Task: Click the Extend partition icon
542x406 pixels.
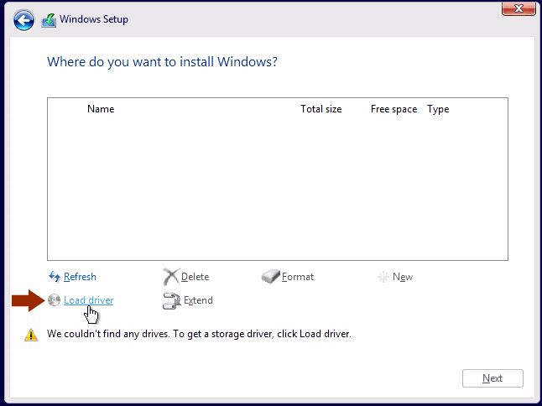Action: [x=171, y=300]
